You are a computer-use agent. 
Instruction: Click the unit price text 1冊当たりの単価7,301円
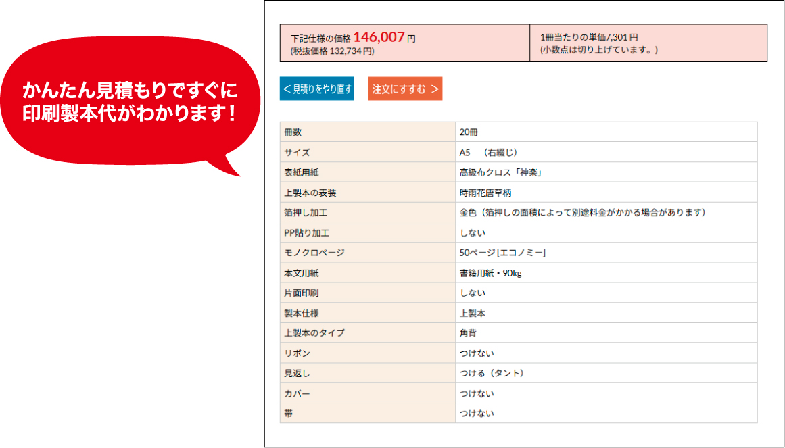[589, 38]
